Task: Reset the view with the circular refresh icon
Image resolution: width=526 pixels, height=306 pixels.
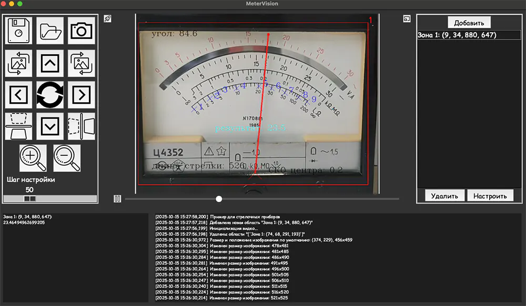Action: (x=50, y=95)
